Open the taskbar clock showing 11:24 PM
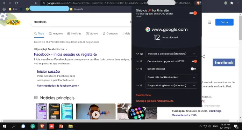Viewport: 242px width, 130px height. click(225, 126)
